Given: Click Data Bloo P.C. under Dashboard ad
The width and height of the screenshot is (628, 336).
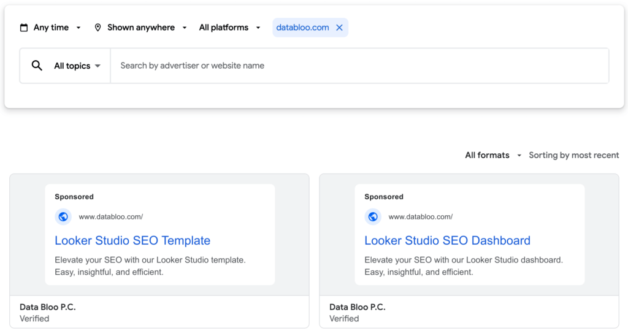Looking at the screenshot, I should coord(358,307).
